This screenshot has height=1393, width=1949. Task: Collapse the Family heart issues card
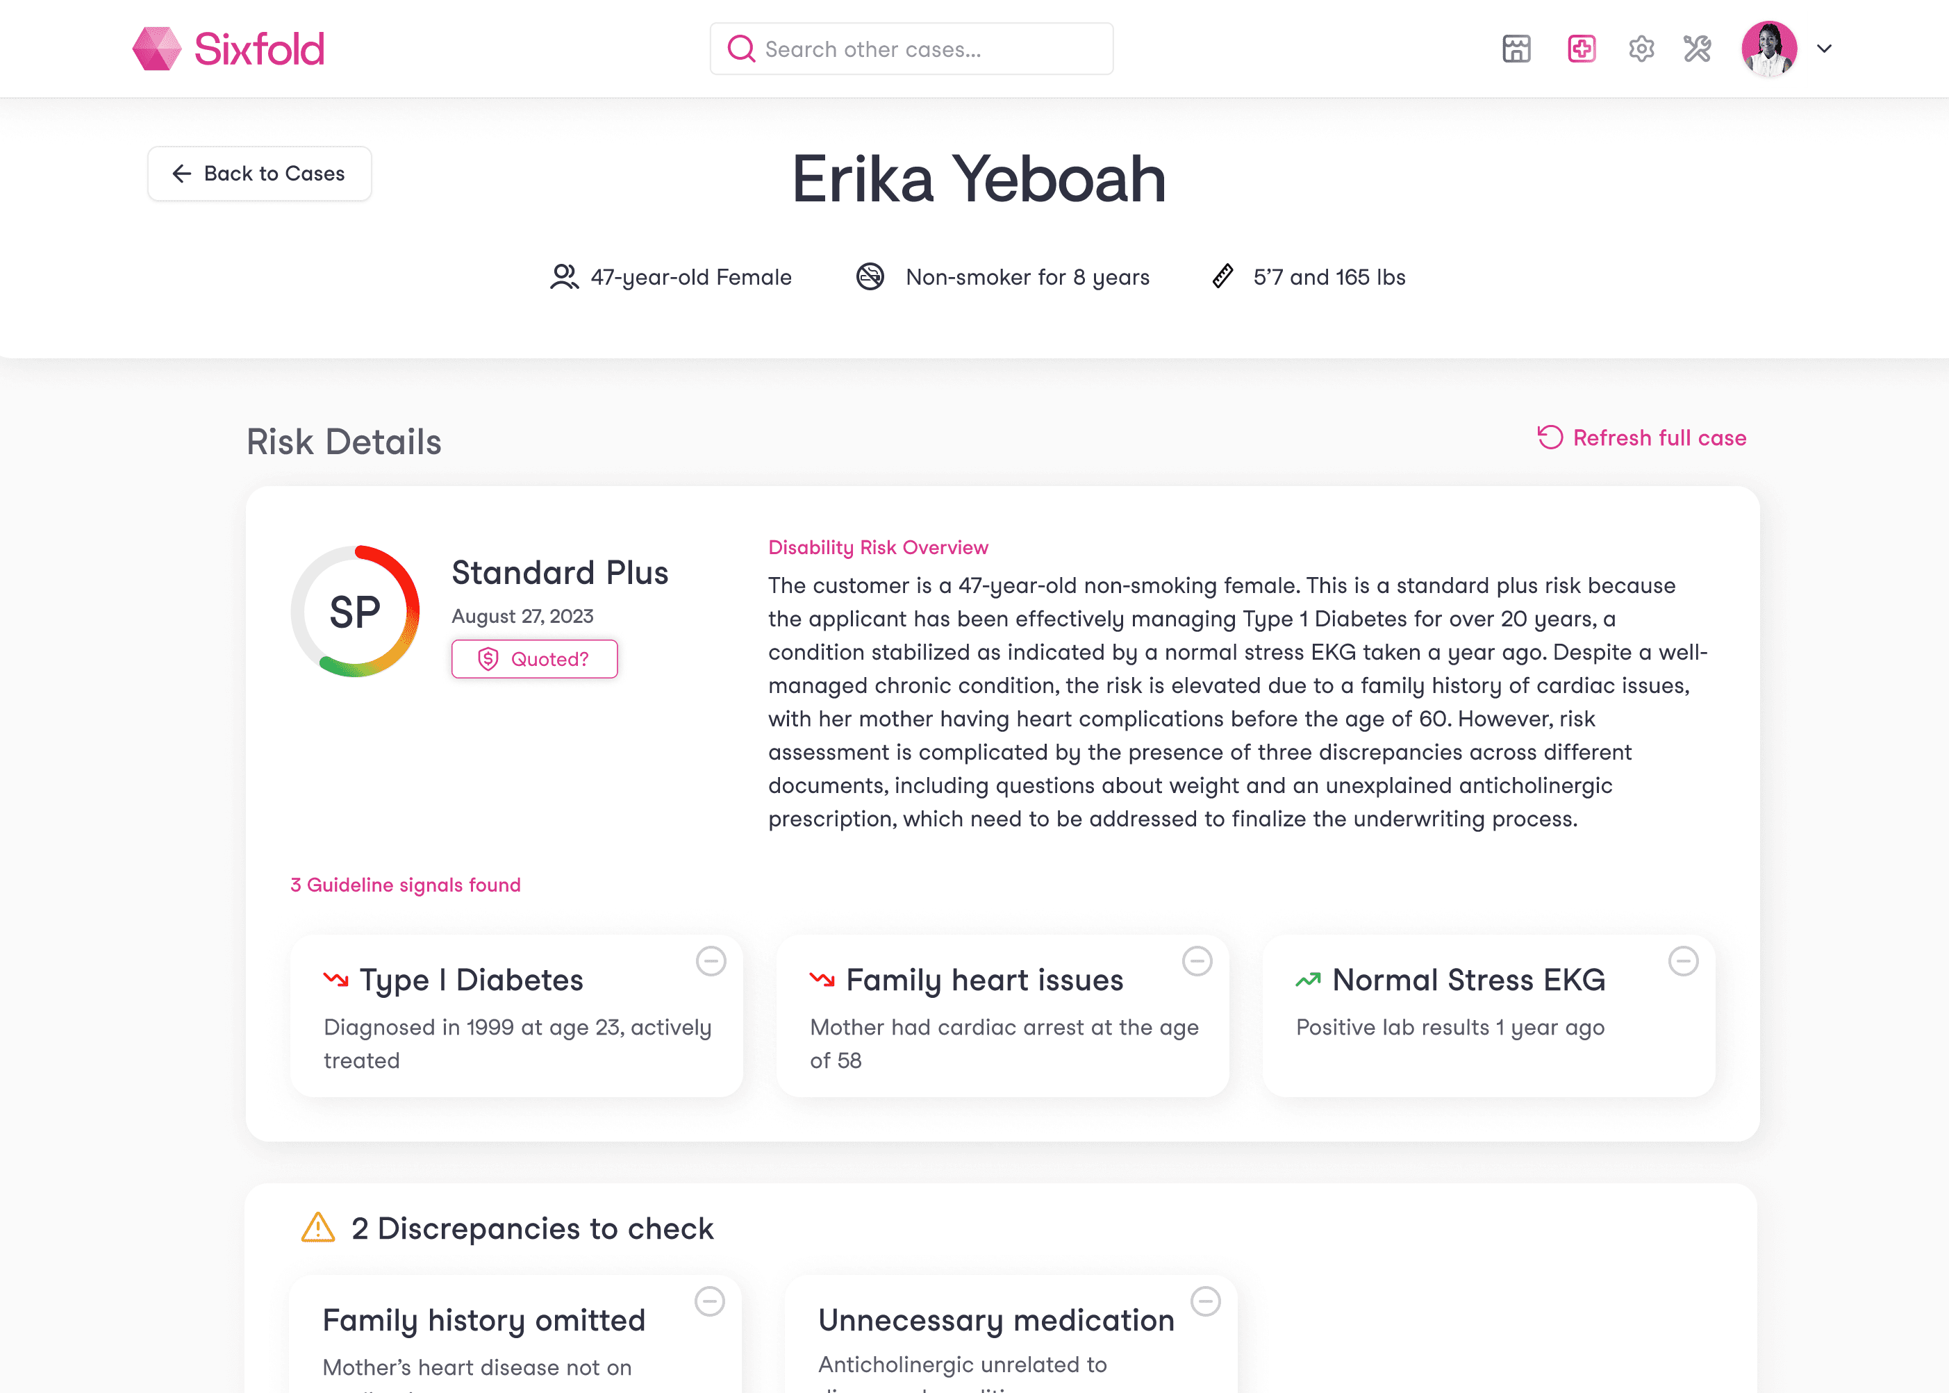click(1197, 960)
